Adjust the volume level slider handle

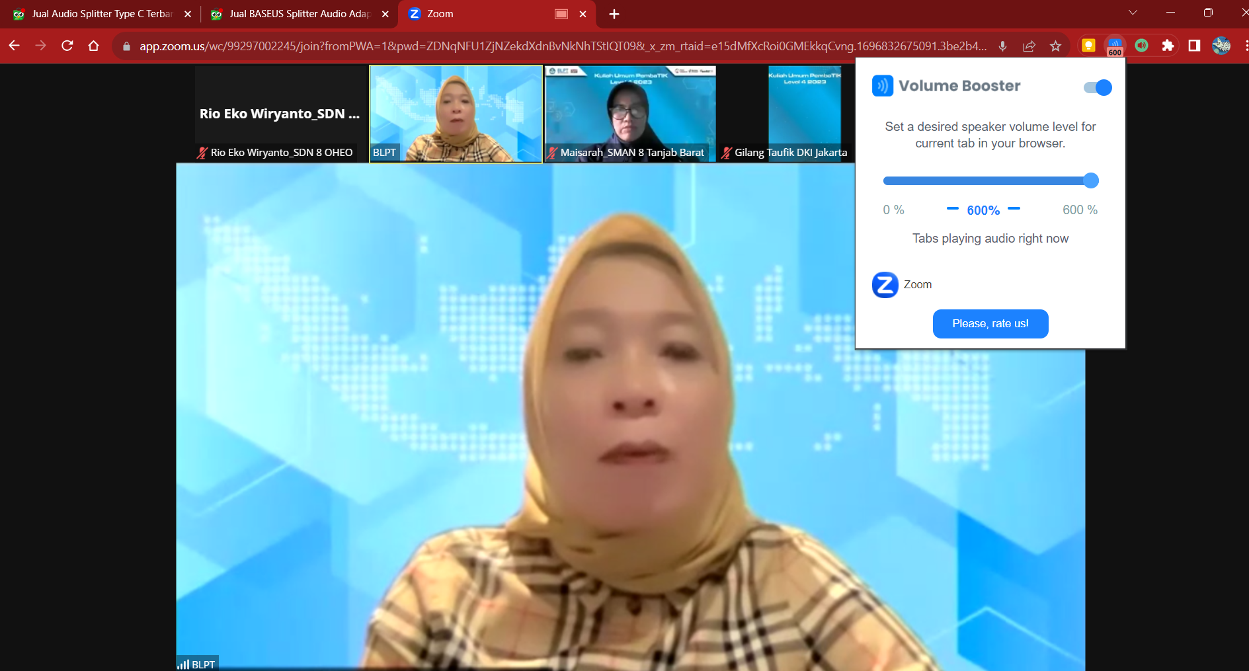tap(1091, 180)
